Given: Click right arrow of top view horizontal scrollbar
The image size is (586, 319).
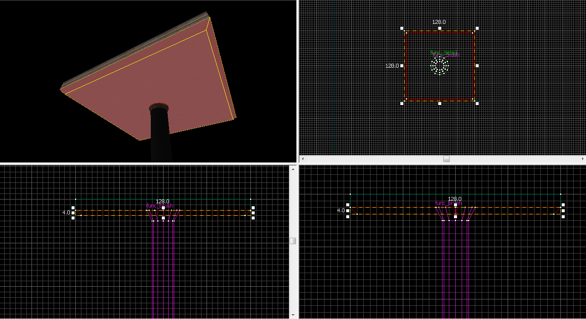Looking at the screenshot, I should [583, 159].
